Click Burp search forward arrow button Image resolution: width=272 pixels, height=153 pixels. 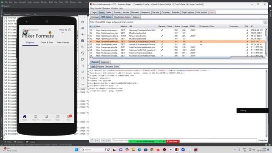pyautogui.click(x=109, y=140)
